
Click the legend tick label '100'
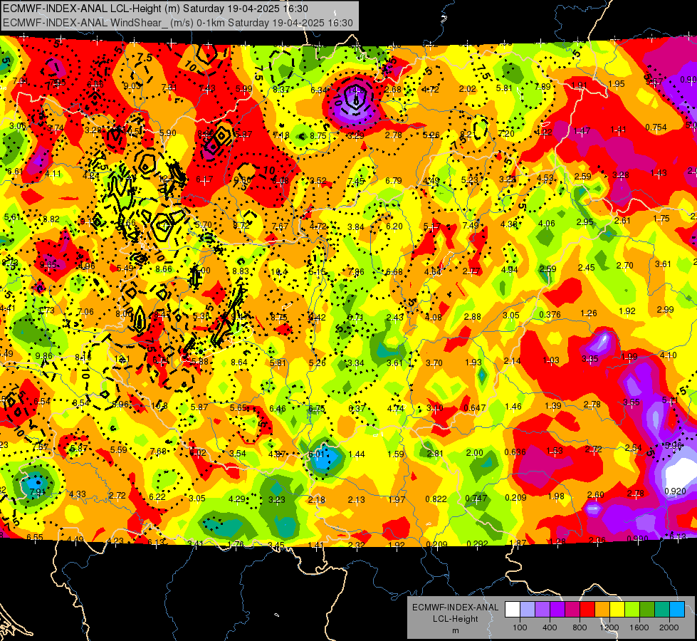click(520, 627)
